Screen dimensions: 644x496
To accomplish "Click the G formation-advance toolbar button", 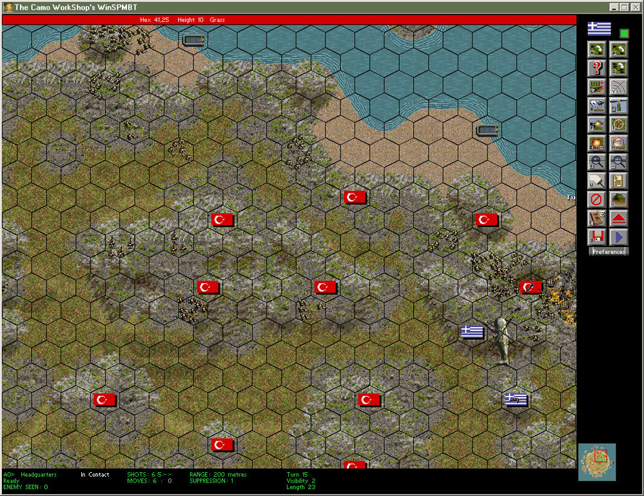I will 618,68.
